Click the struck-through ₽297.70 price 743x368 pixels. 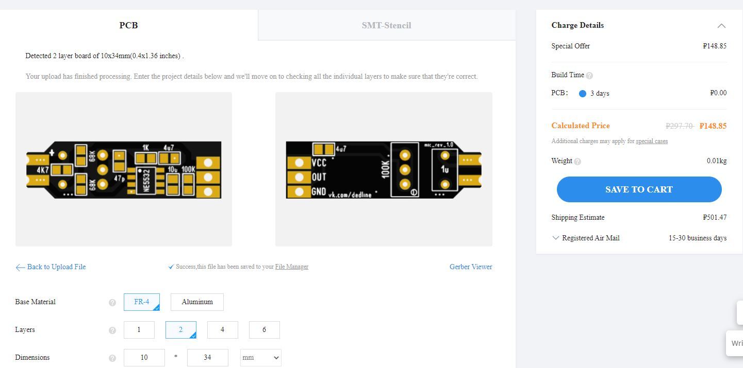[x=680, y=126]
